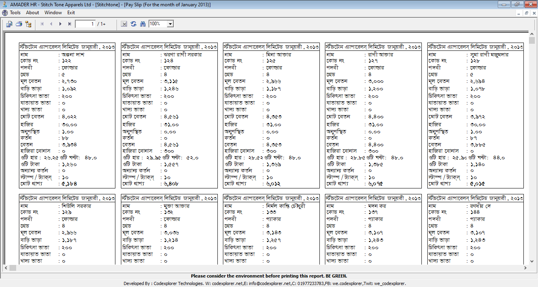Click the horizontal scrollbar left arrow
538x287 pixels.
click(x=6, y=268)
